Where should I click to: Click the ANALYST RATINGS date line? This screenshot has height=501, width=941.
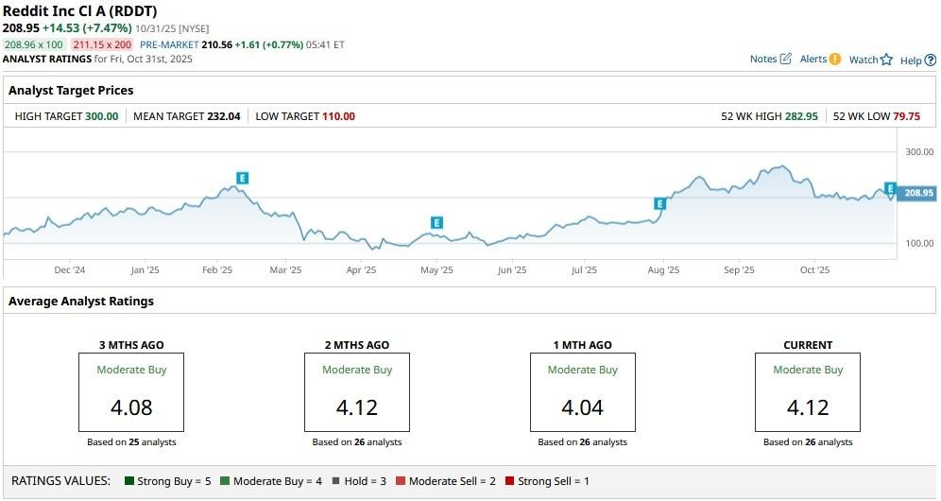tap(97, 59)
